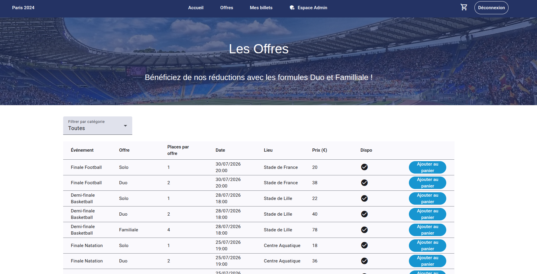Click the Espace Admin shield icon
The width and height of the screenshot is (537, 274).
click(292, 8)
